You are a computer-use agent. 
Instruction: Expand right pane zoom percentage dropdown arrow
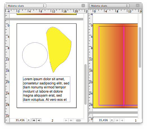pos(112,120)
